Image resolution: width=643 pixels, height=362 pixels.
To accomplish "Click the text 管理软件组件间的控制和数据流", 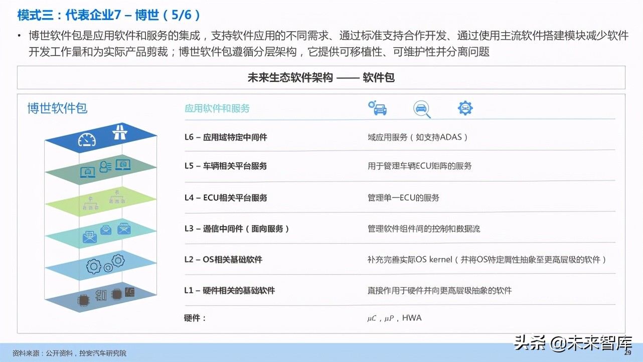I will pyautogui.click(x=424, y=229).
